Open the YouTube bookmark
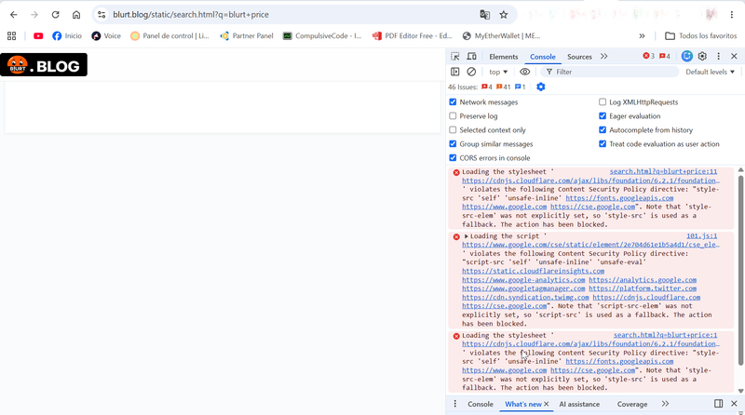This screenshot has width=745, height=415. 38,35
